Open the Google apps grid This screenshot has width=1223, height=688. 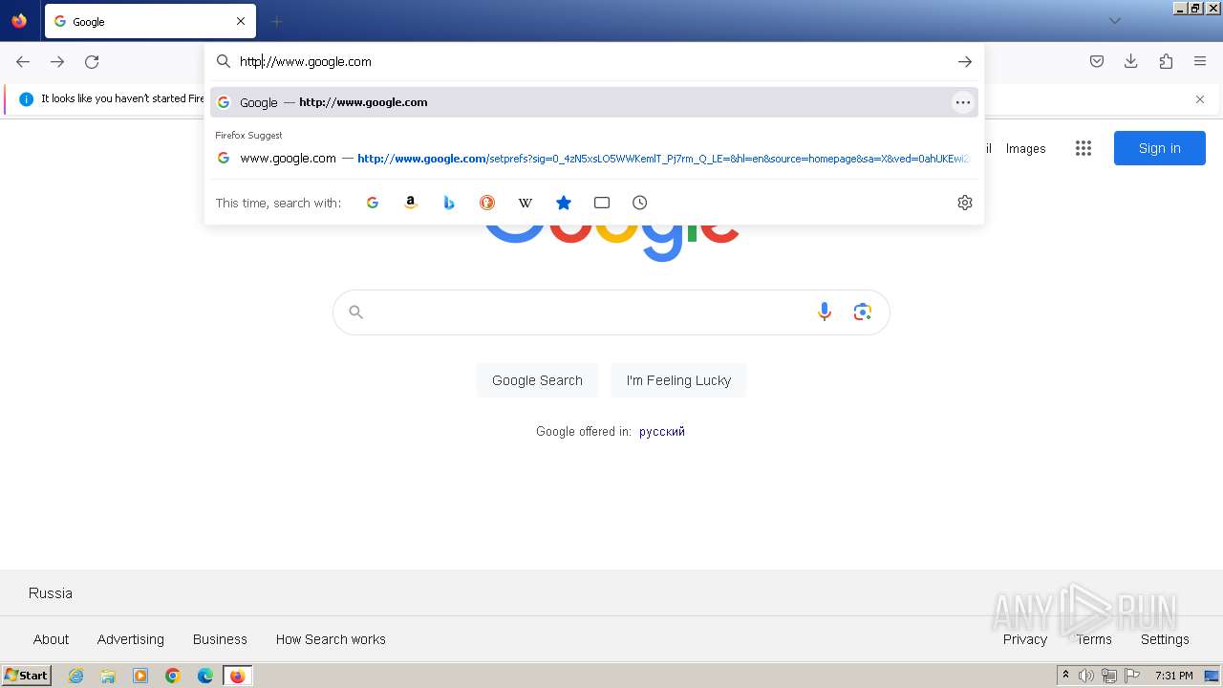(x=1083, y=148)
